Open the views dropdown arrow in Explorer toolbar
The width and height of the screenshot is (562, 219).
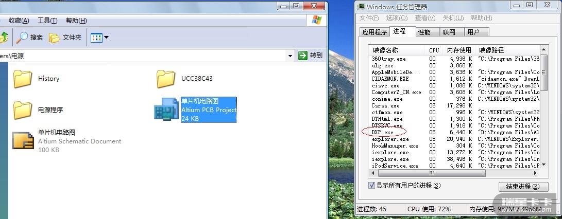pyautogui.click(x=107, y=37)
